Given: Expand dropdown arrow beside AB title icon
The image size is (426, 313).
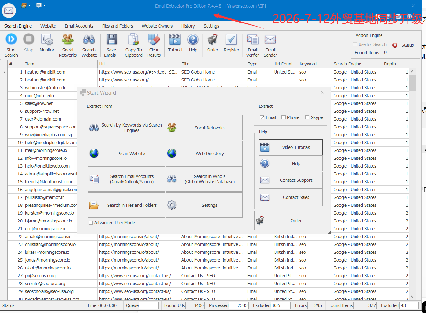Looking at the screenshot, I should click(29, 6).
